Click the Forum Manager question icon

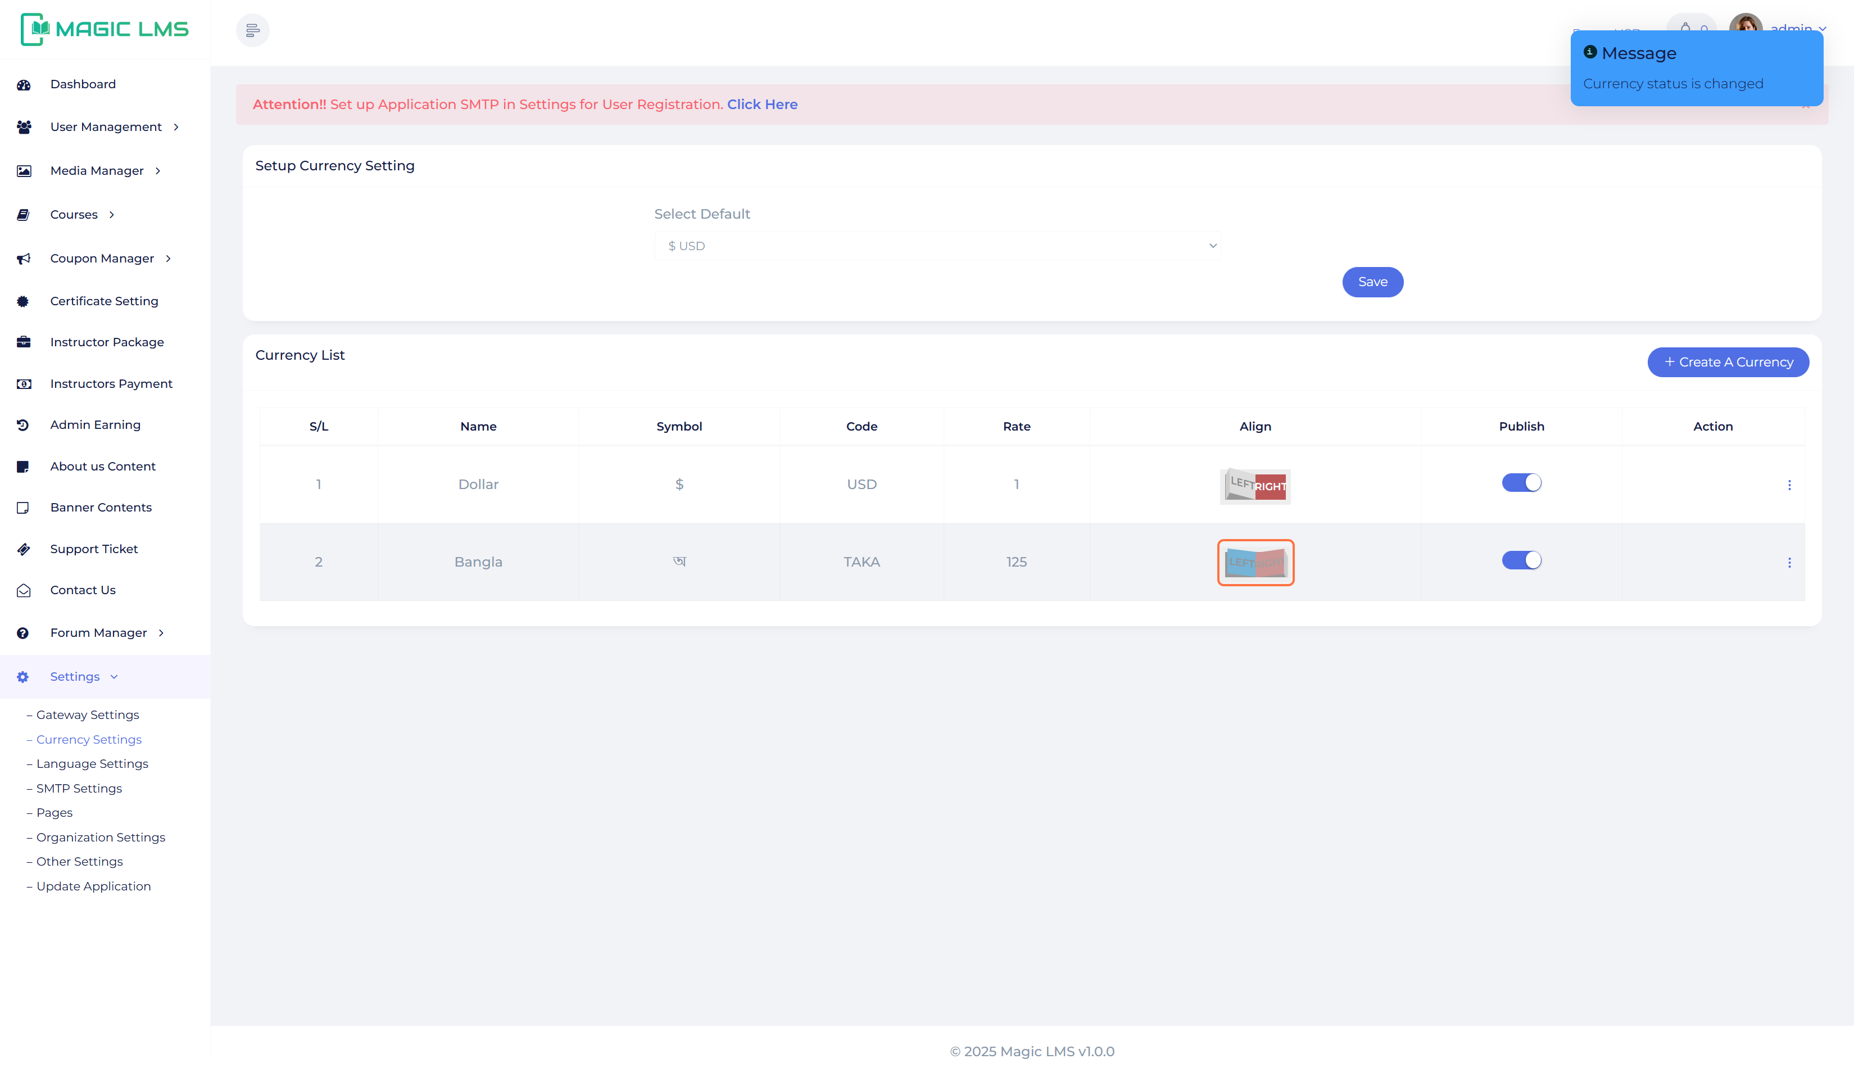click(x=24, y=633)
